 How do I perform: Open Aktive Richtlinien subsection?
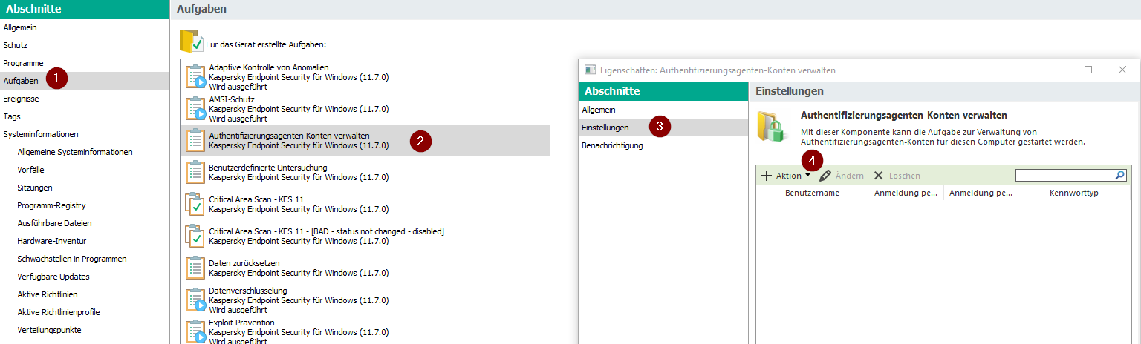coord(48,294)
